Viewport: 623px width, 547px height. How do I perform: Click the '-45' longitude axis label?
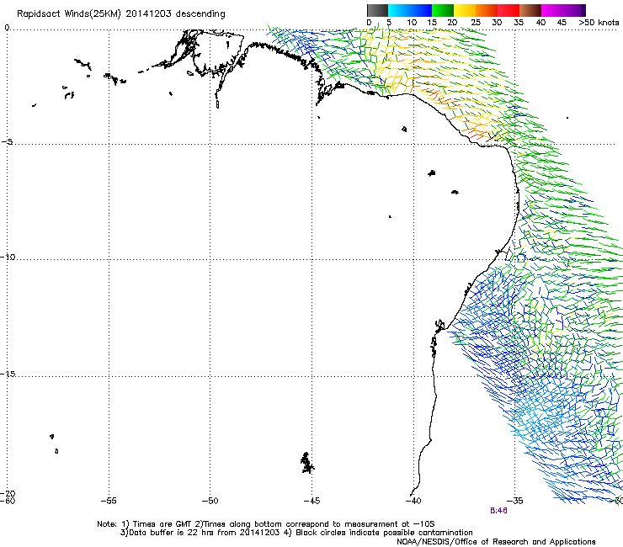(x=311, y=501)
